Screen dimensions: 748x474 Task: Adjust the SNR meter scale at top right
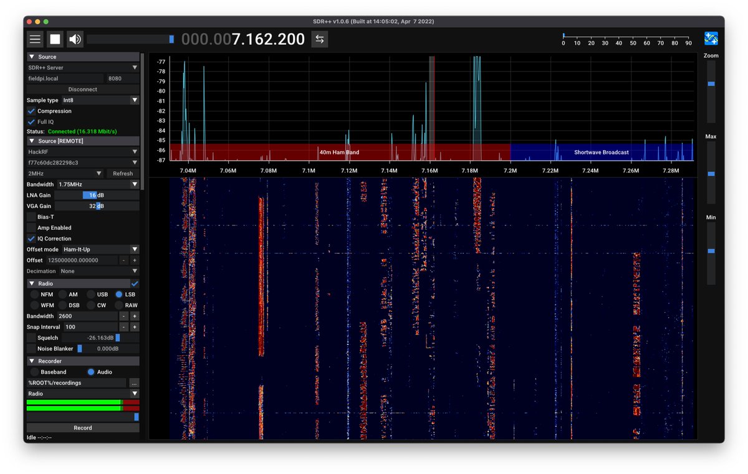626,40
